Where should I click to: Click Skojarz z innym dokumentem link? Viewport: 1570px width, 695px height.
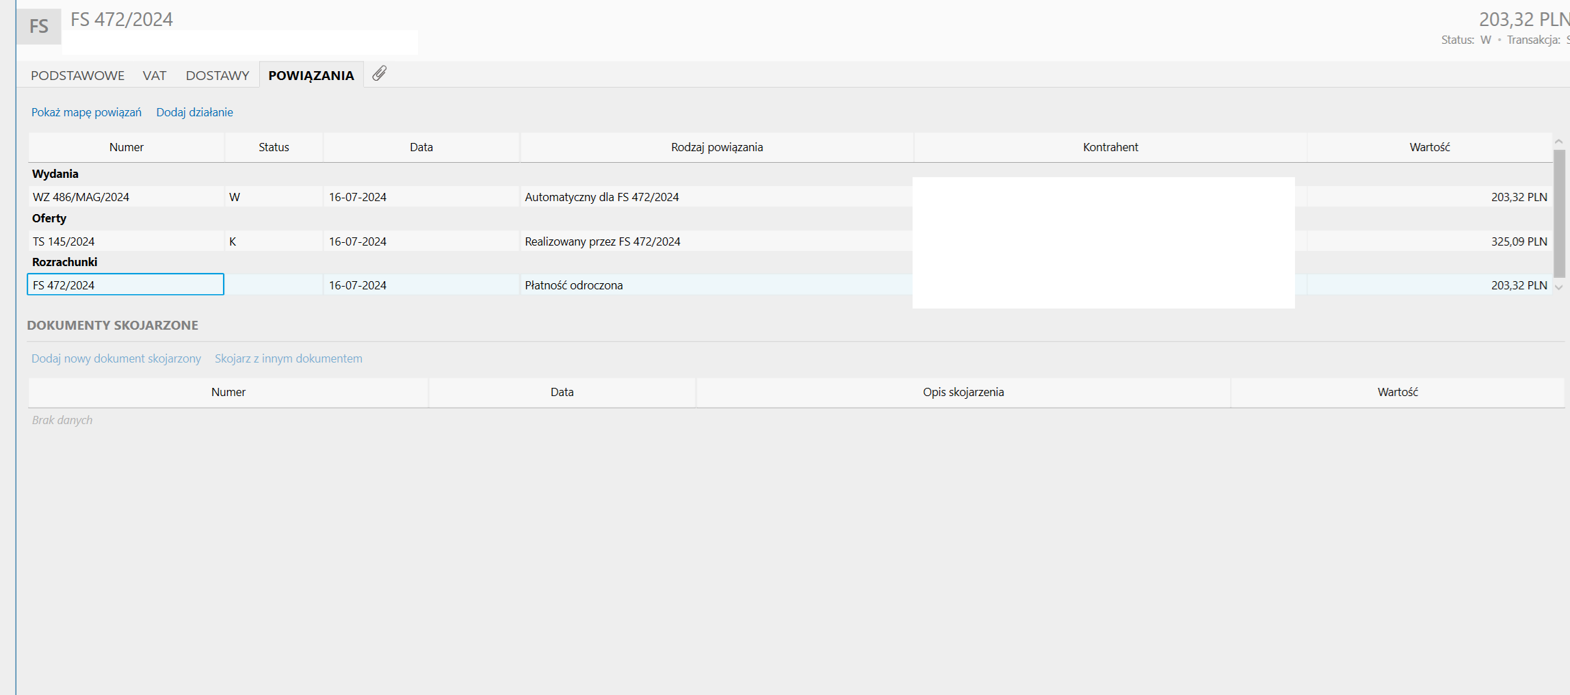point(288,358)
